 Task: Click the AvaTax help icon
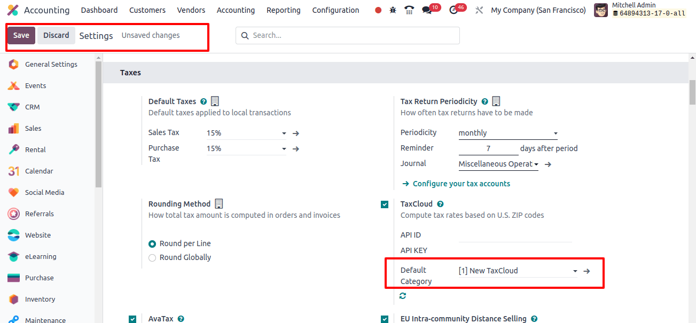181,319
